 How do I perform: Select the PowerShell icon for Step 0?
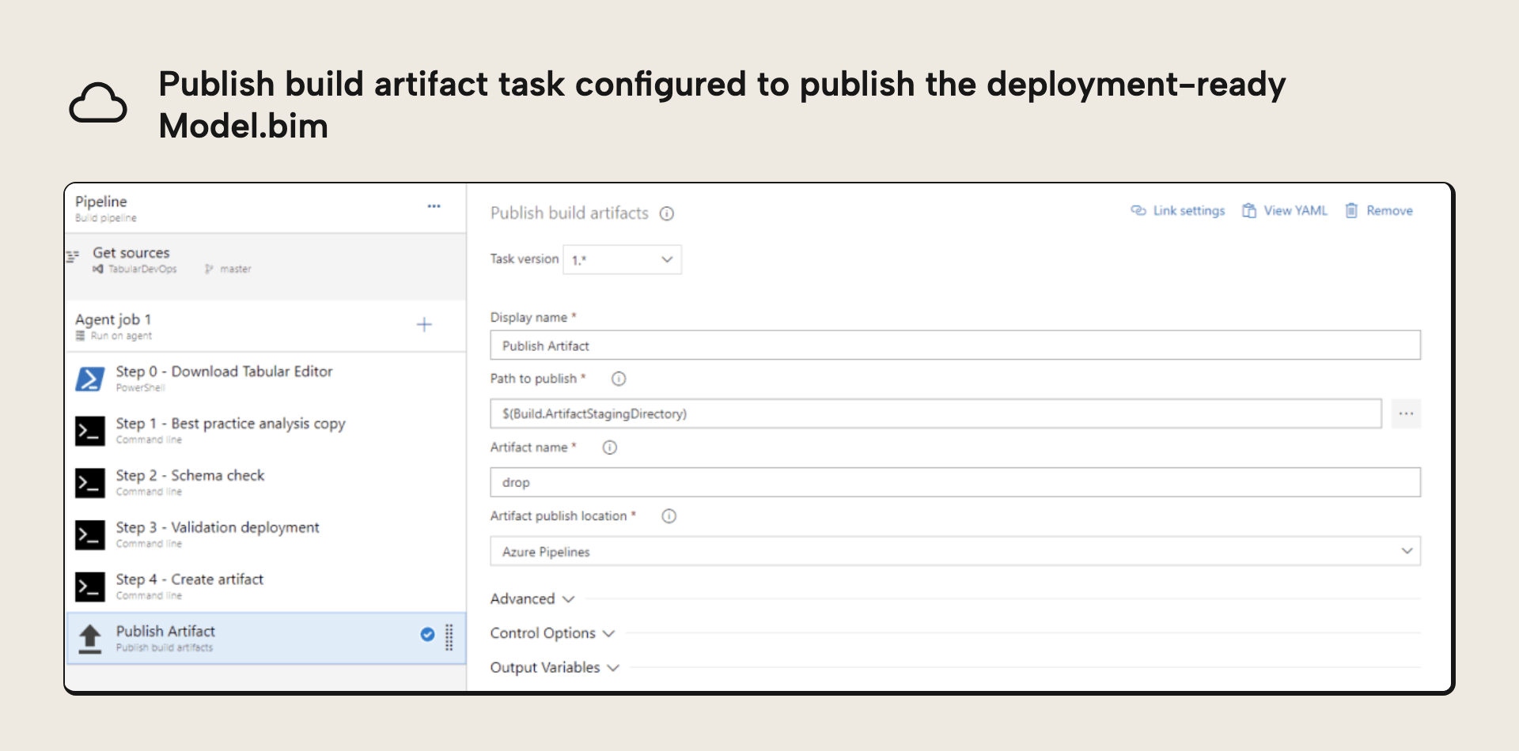[90, 379]
